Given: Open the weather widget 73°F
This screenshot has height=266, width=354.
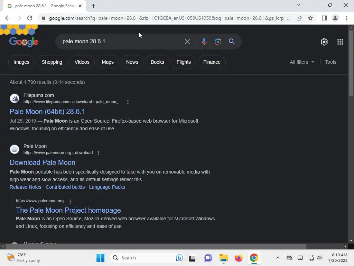Looking at the screenshot, I should [x=23, y=258].
